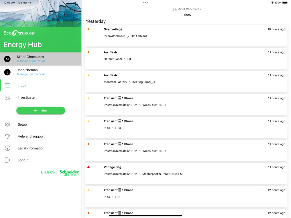Click the EcoStruxure logo
This screenshot has width=291, height=218.
click(19, 33)
